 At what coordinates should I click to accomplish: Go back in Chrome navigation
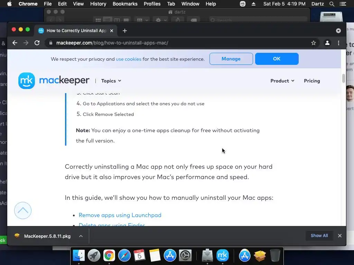pos(15,43)
